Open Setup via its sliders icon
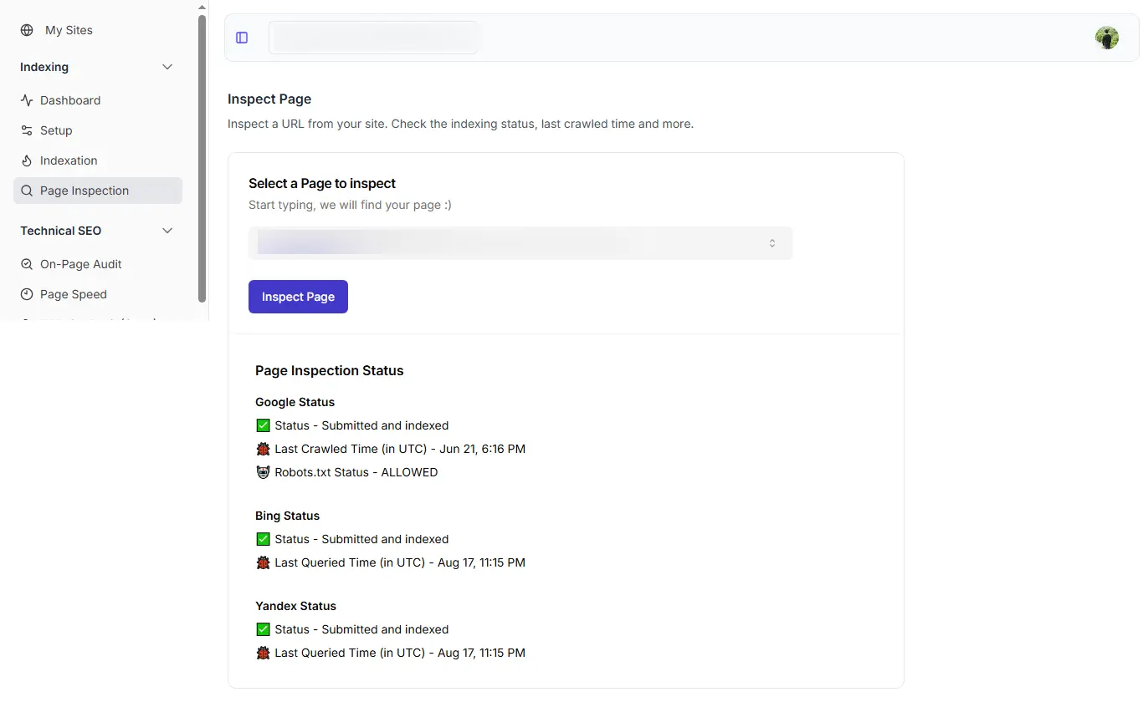 pyautogui.click(x=27, y=130)
